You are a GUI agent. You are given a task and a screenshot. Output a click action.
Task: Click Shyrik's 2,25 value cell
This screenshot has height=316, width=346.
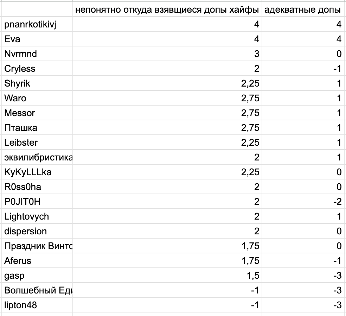coord(167,83)
